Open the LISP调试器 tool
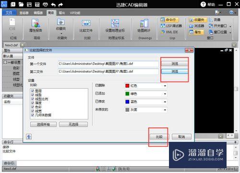The width and height of the screenshot is (240, 173). click(171, 26)
